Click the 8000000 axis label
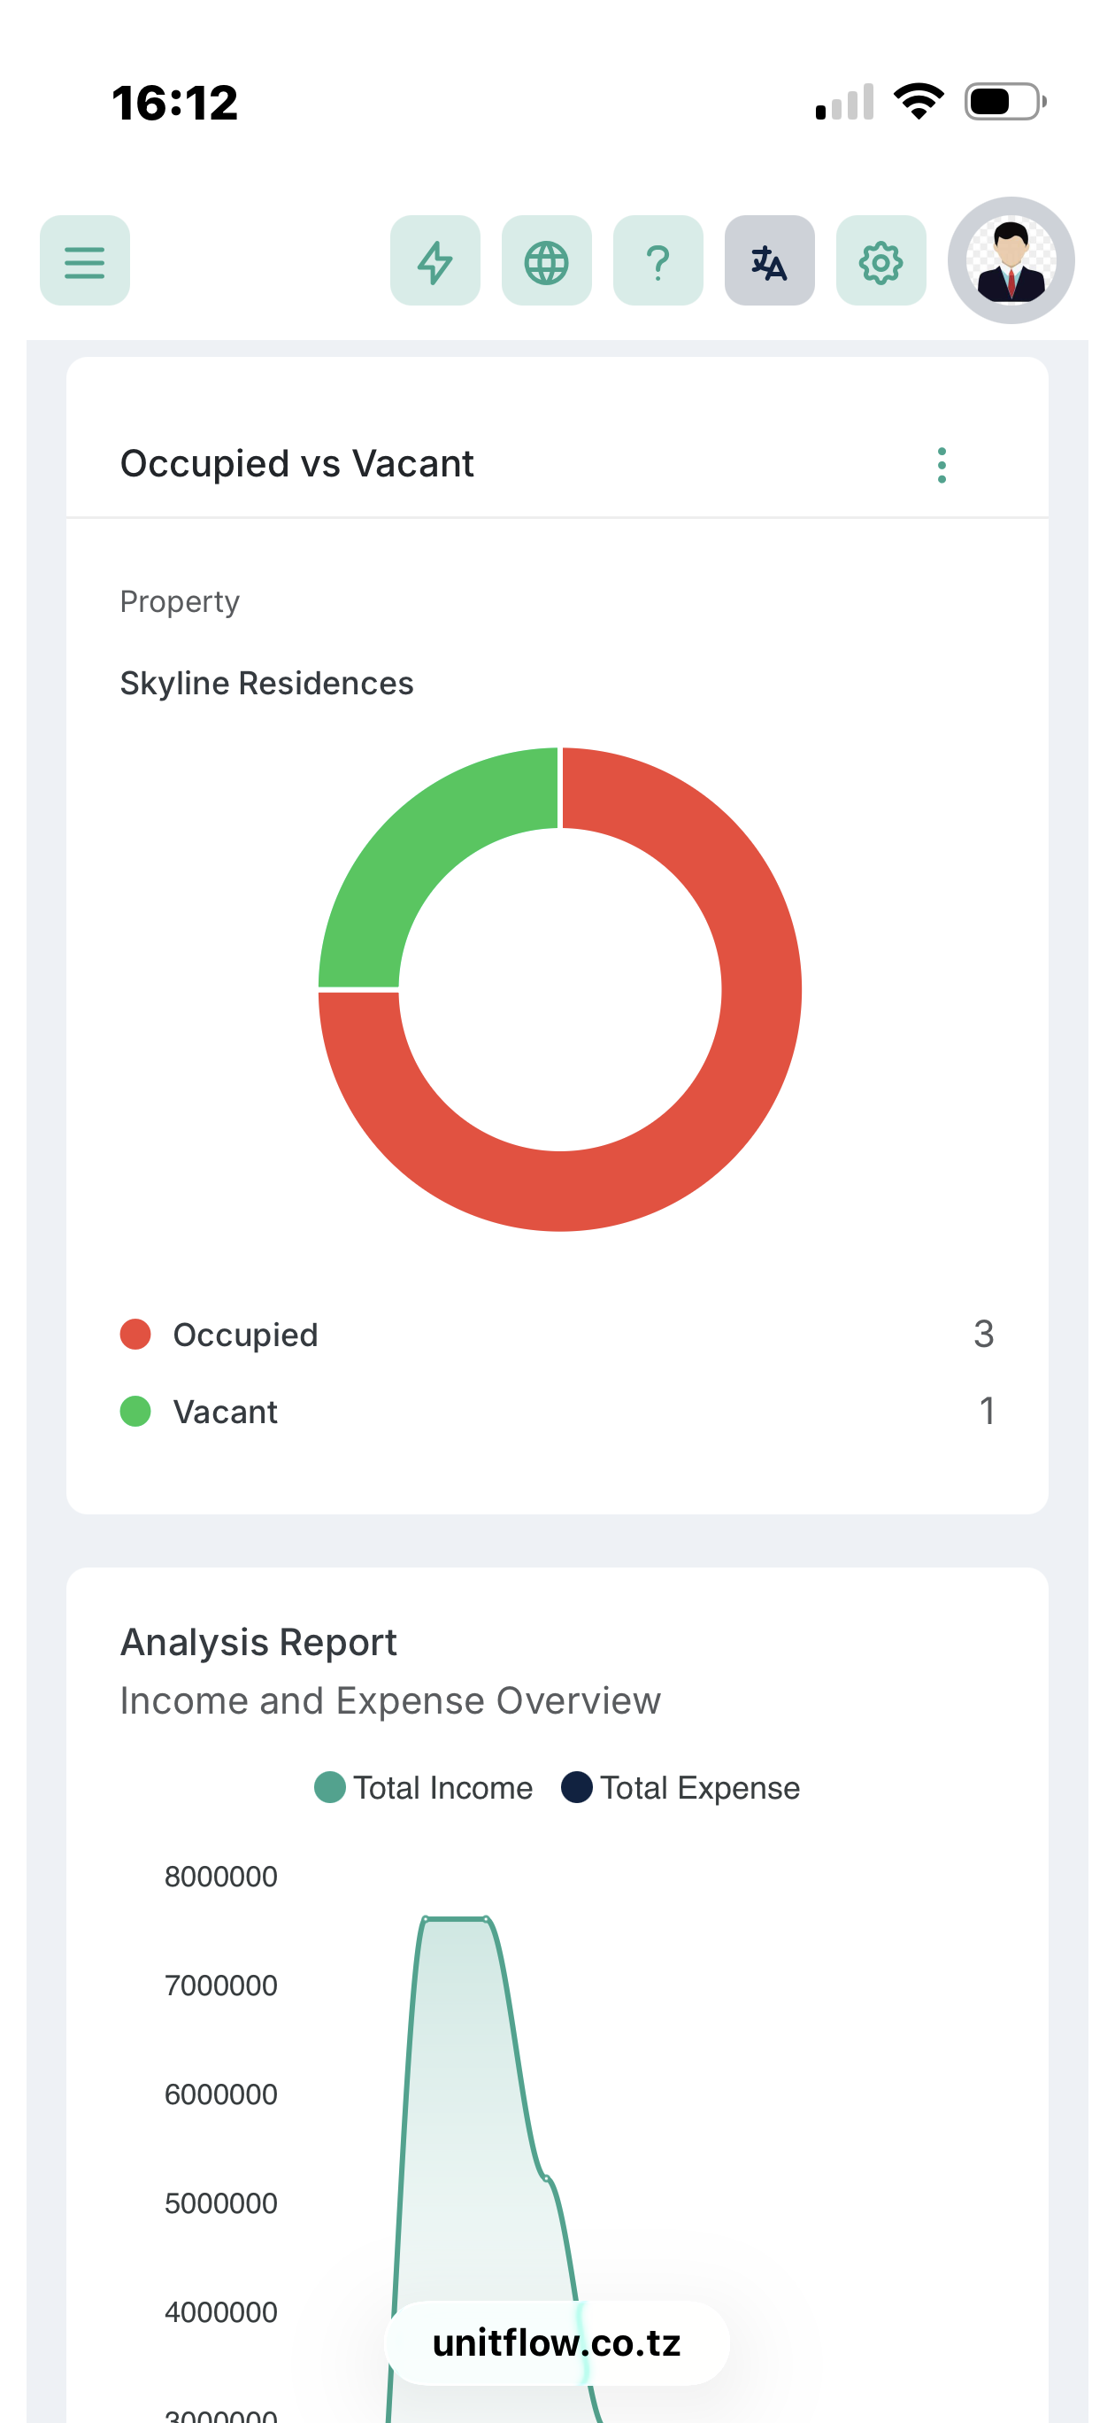Screen dimensions: 1115x2423 (221, 1877)
